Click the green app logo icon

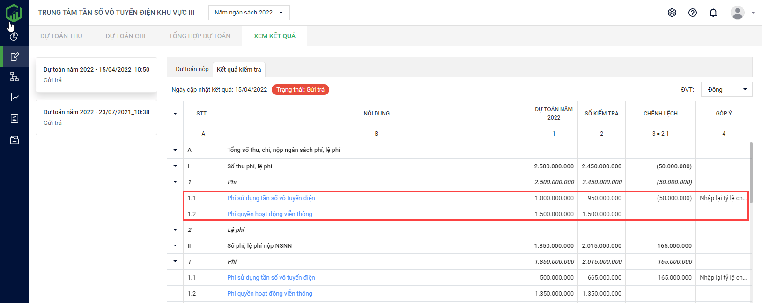[14, 12]
